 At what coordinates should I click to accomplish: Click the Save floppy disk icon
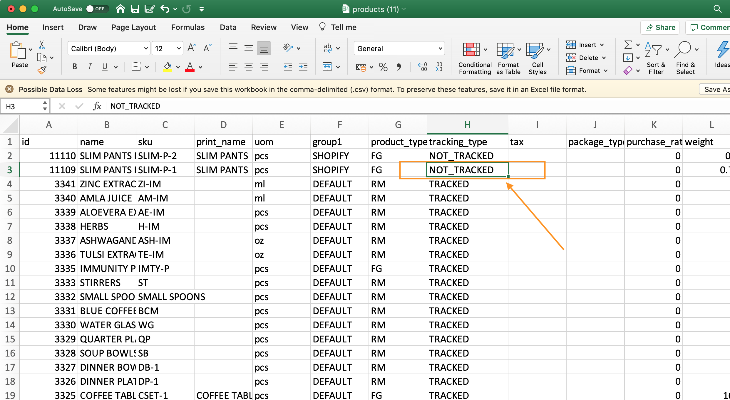[135, 9]
